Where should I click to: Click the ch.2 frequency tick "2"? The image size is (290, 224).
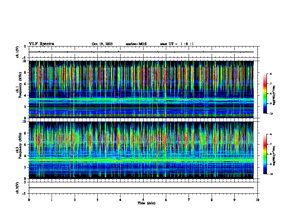26,167
